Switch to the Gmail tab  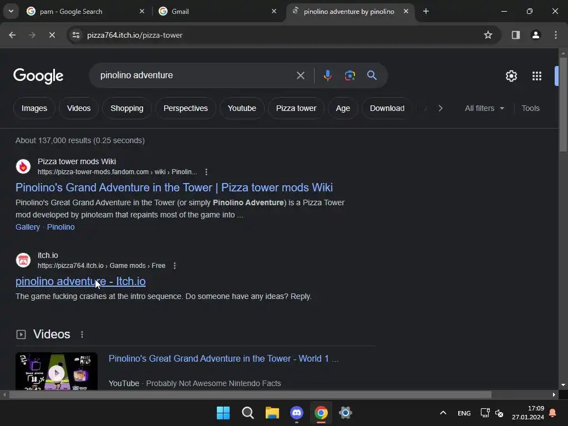point(217,11)
